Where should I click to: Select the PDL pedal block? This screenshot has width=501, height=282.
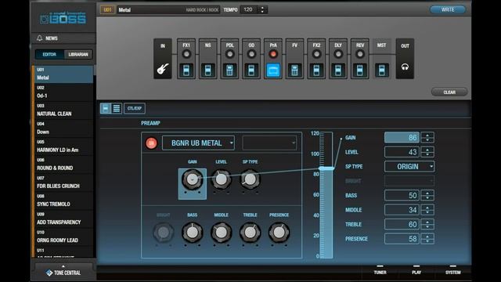(x=229, y=59)
